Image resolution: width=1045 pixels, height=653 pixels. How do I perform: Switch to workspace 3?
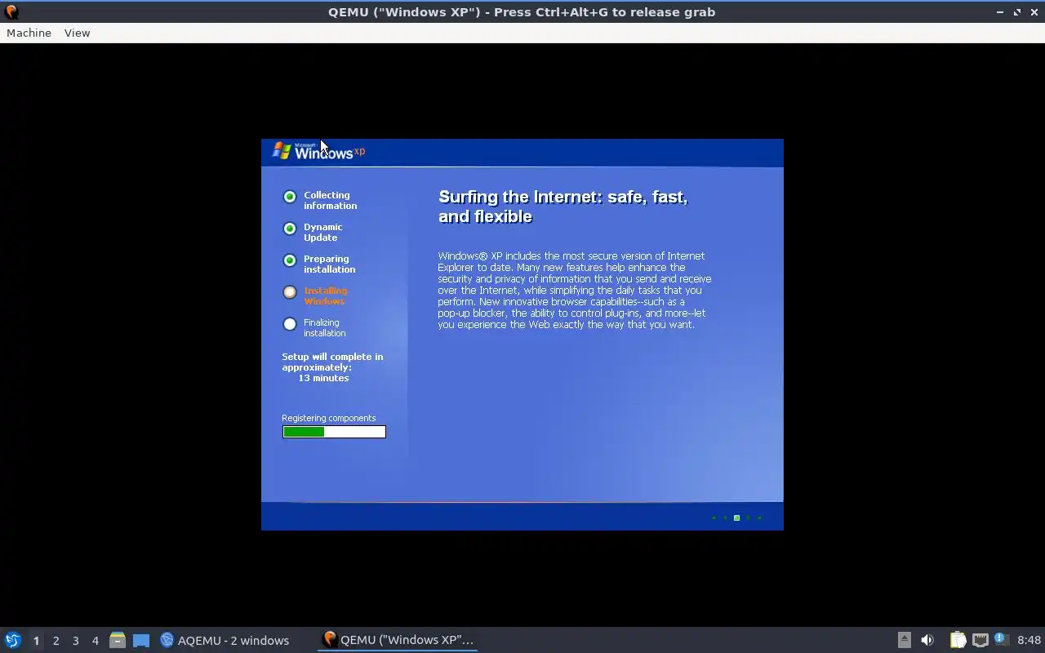(75, 641)
